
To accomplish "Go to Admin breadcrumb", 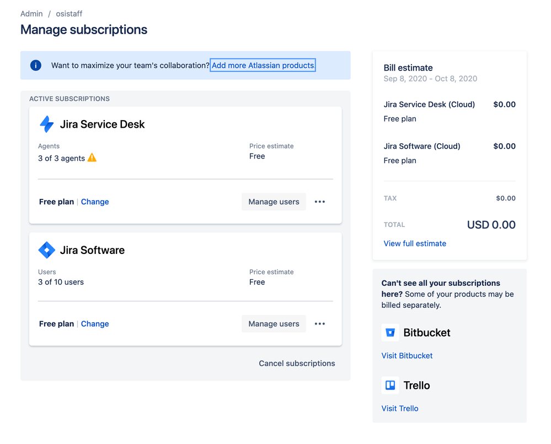I will click(x=31, y=14).
